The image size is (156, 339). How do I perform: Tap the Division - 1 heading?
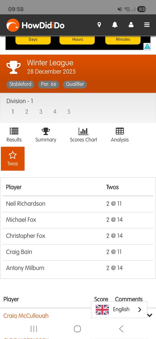coord(20,101)
